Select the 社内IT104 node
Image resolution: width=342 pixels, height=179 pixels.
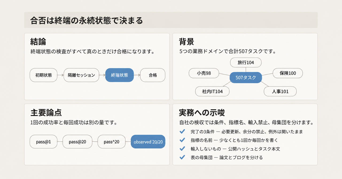click(x=212, y=91)
